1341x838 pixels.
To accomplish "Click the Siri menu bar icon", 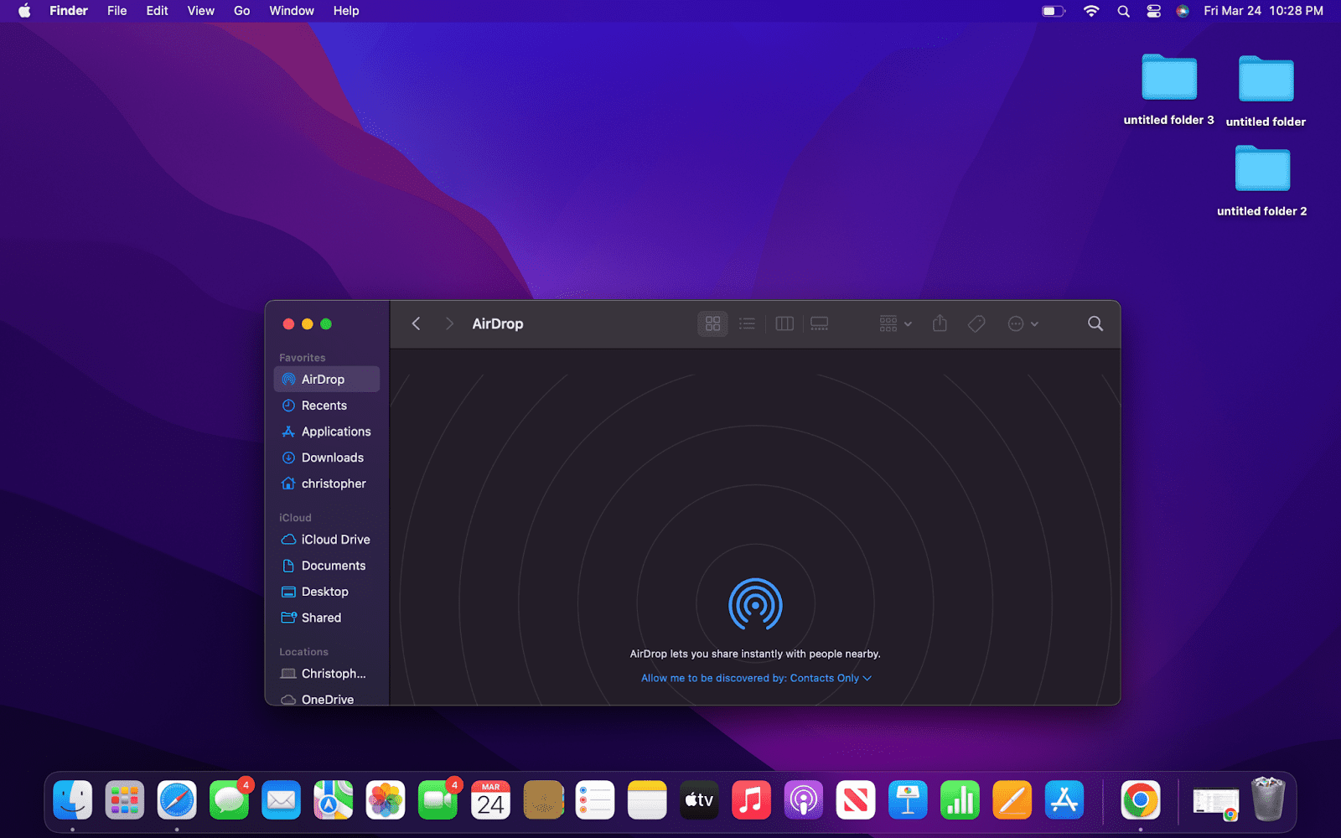I will 1183,11.
